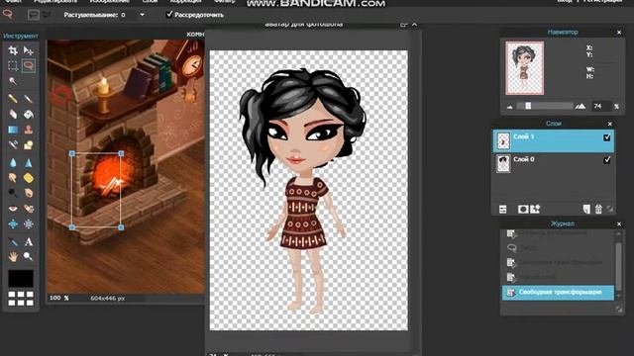Select the Spot Heal tool
The image size is (634, 356).
coord(29,209)
